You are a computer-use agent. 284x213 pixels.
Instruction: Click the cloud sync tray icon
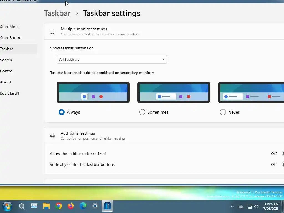click(x=241, y=206)
